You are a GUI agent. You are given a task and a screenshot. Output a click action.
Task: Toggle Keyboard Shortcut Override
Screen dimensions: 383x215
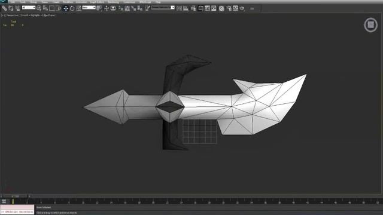pyautogui.click(x=113, y=8)
